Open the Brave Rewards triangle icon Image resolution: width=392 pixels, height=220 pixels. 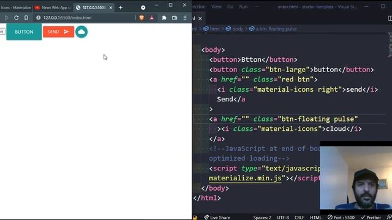click(x=152, y=18)
